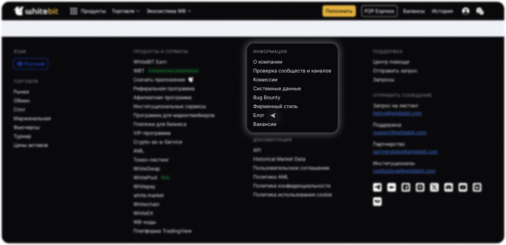506x245 pixels.
Task: Click the WhiteBIT logo in header
Action: (x=36, y=11)
